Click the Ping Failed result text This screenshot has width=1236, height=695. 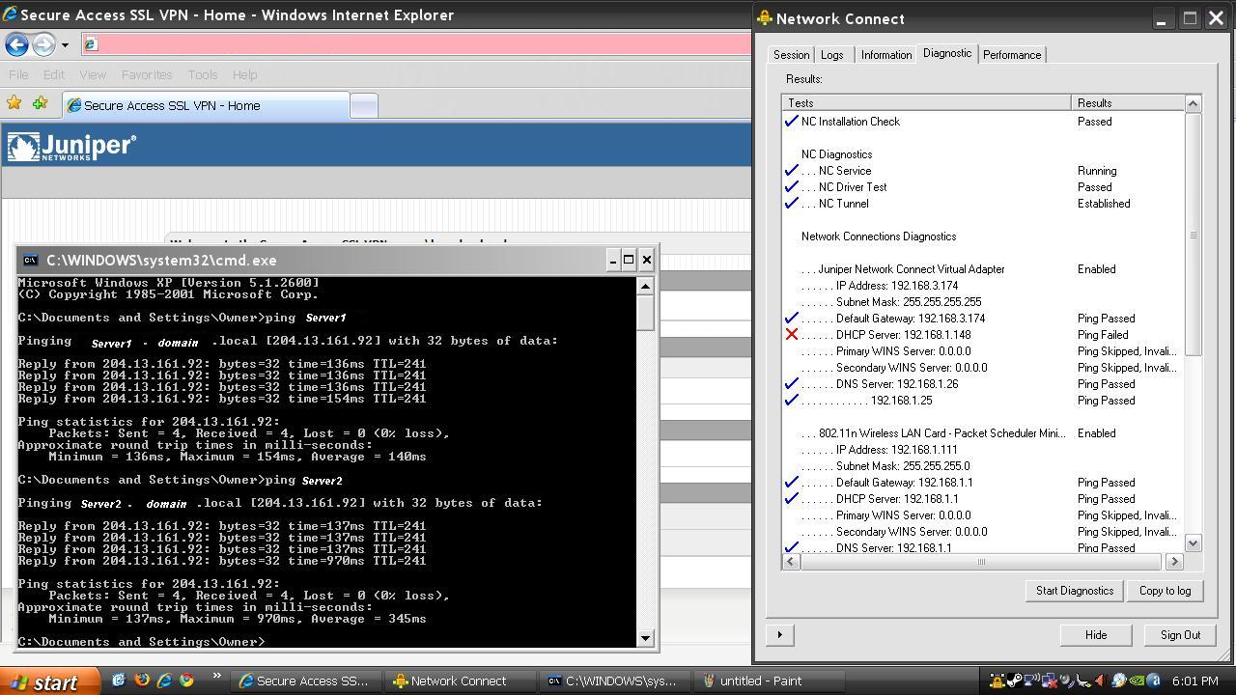[1103, 335]
